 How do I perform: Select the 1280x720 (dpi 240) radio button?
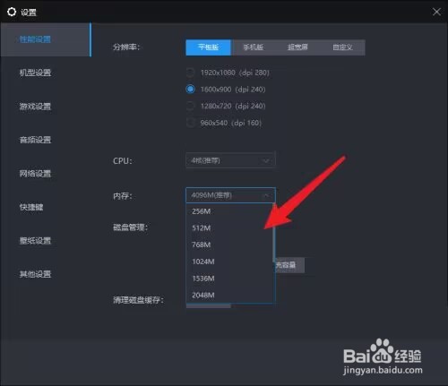tap(190, 106)
